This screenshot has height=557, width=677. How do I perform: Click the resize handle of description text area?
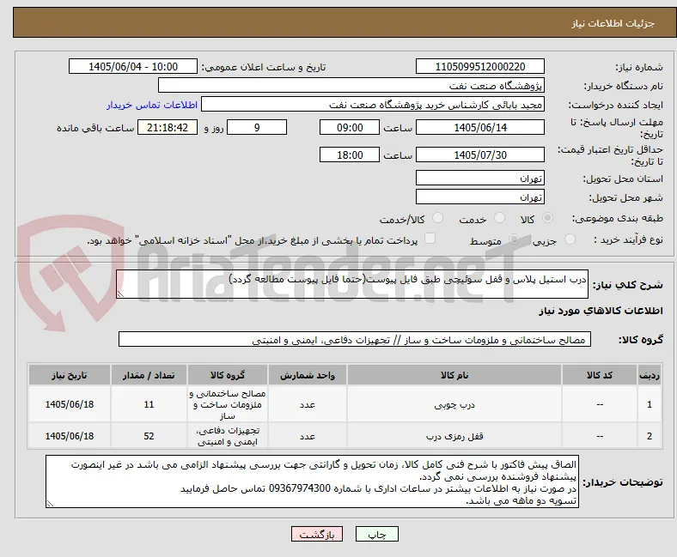point(120,294)
